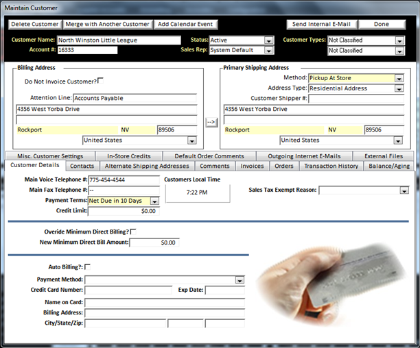
Task: Open Address Type dropdown
Action: point(399,88)
